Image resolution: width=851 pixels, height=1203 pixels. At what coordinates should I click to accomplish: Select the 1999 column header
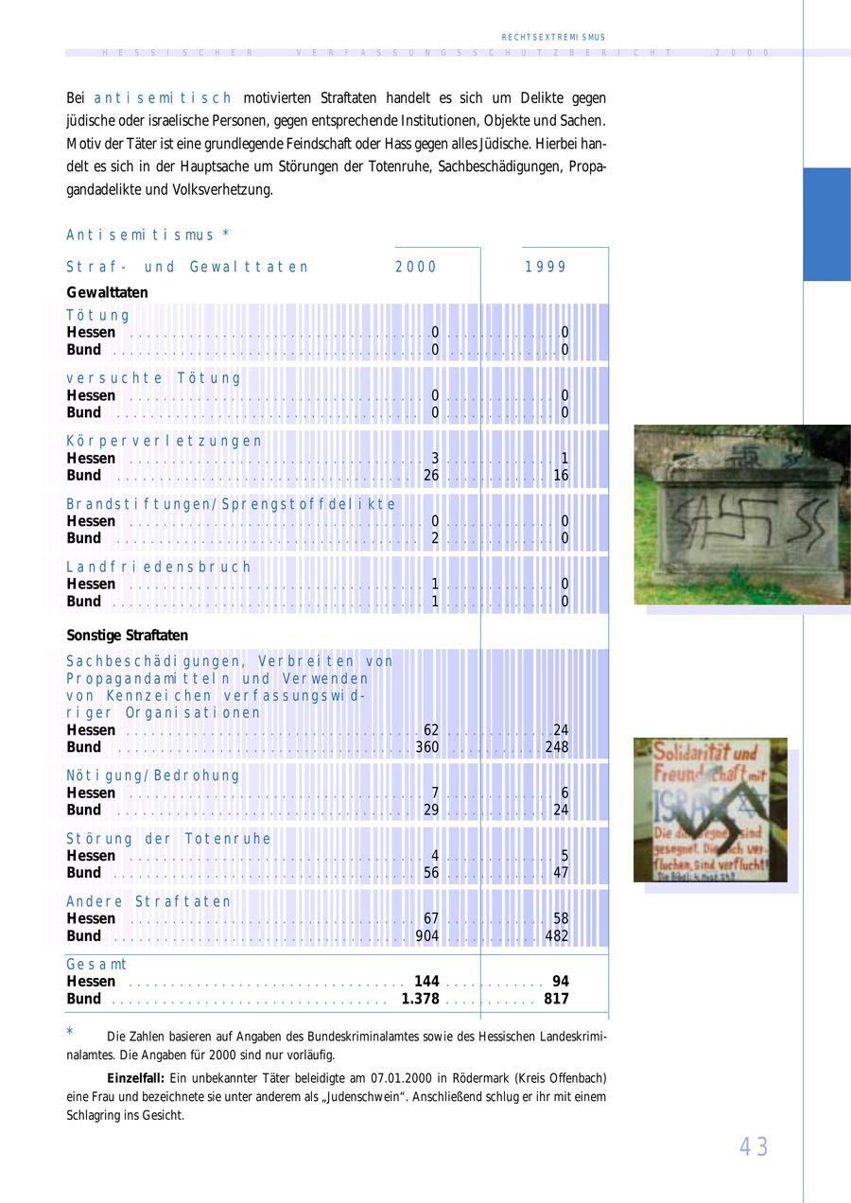[546, 267]
